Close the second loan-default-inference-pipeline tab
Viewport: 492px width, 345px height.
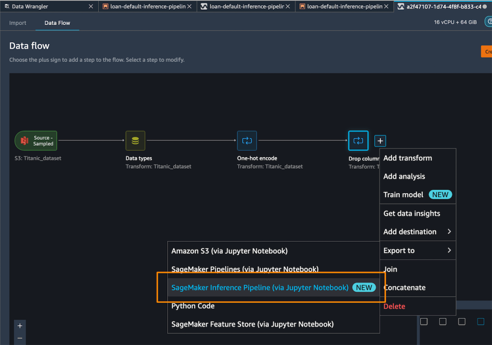pyautogui.click(x=288, y=6)
